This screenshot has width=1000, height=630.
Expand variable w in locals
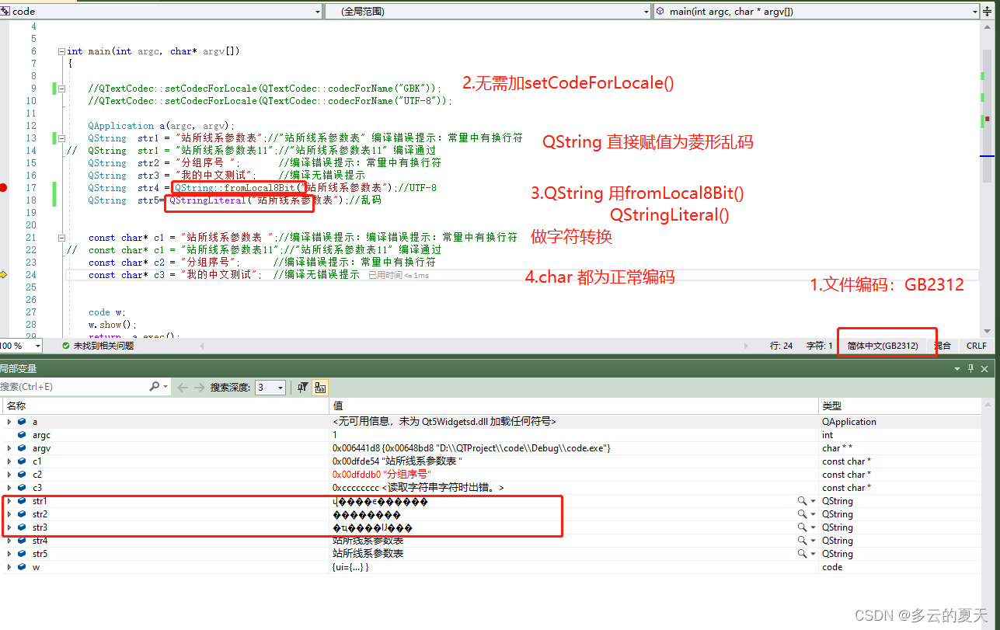tap(9, 567)
